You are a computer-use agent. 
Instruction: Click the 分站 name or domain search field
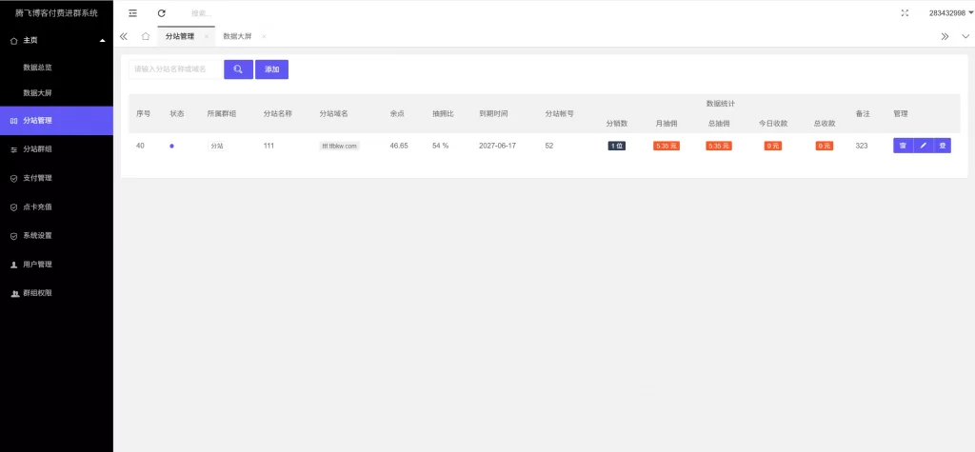coord(175,69)
